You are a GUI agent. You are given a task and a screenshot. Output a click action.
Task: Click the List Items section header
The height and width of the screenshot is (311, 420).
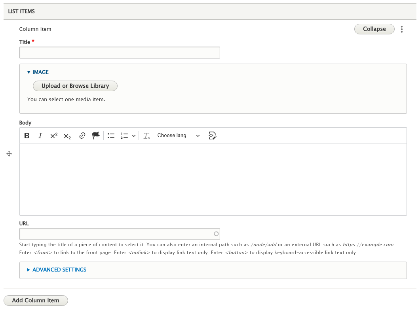pos(21,11)
